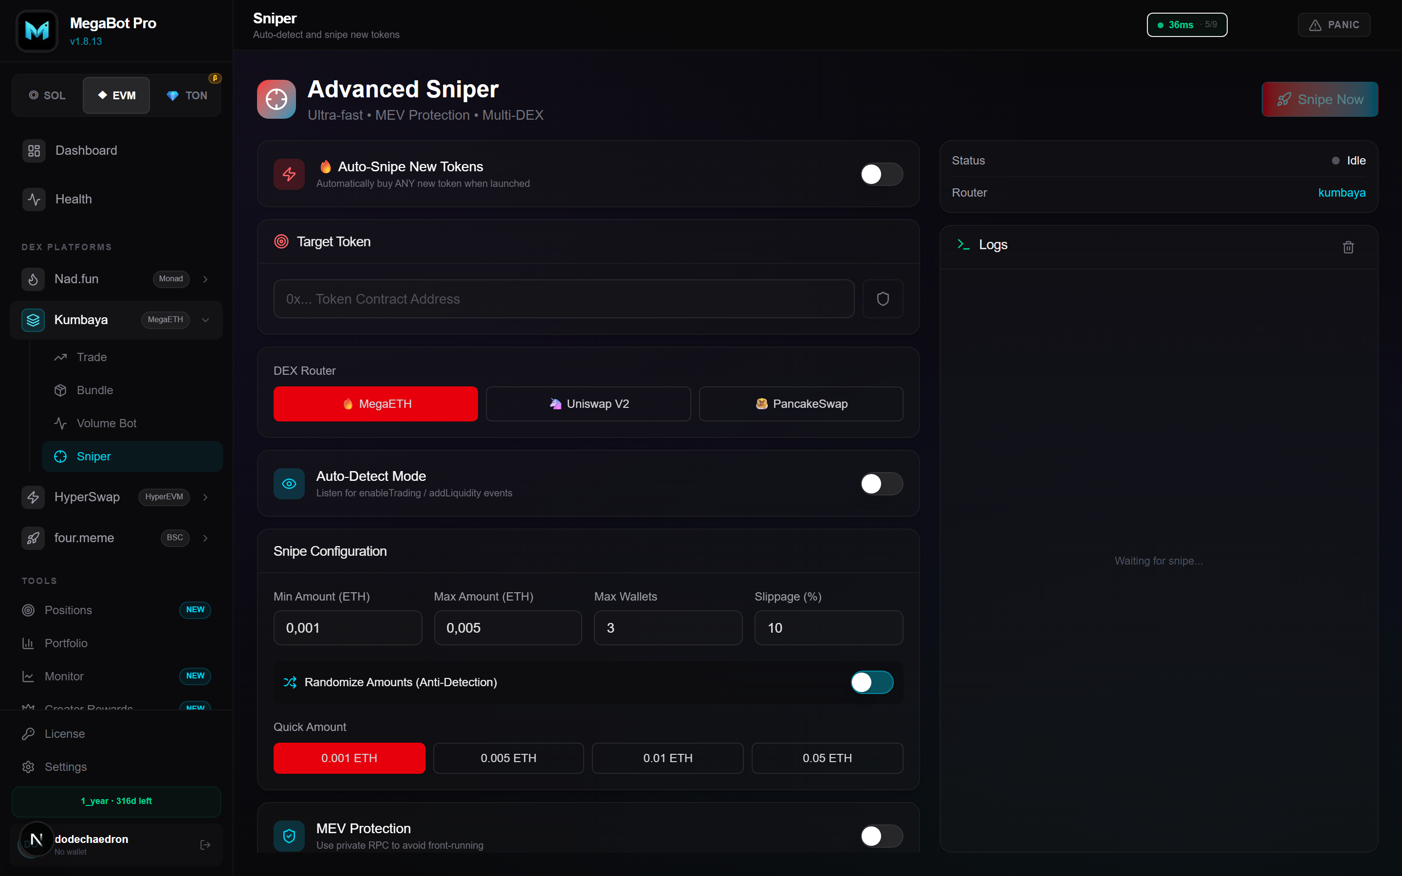This screenshot has width=1402, height=876.
Task: Click the 36ms latency status indicator
Action: pyautogui.click(x=1187, y=25)
